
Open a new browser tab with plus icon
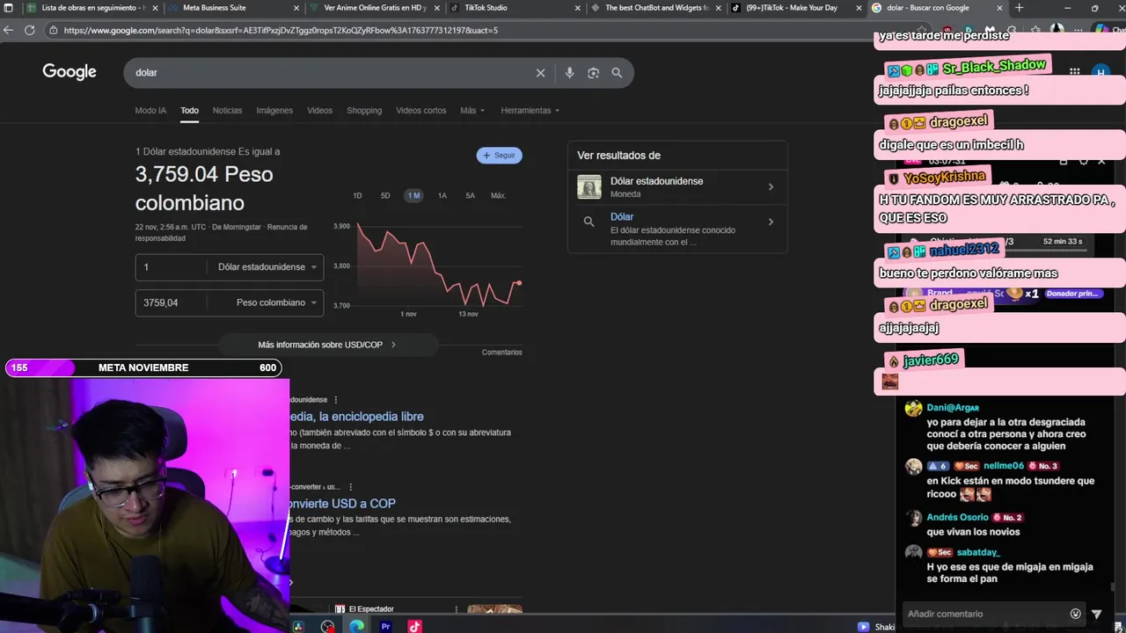click(1019, 8)
